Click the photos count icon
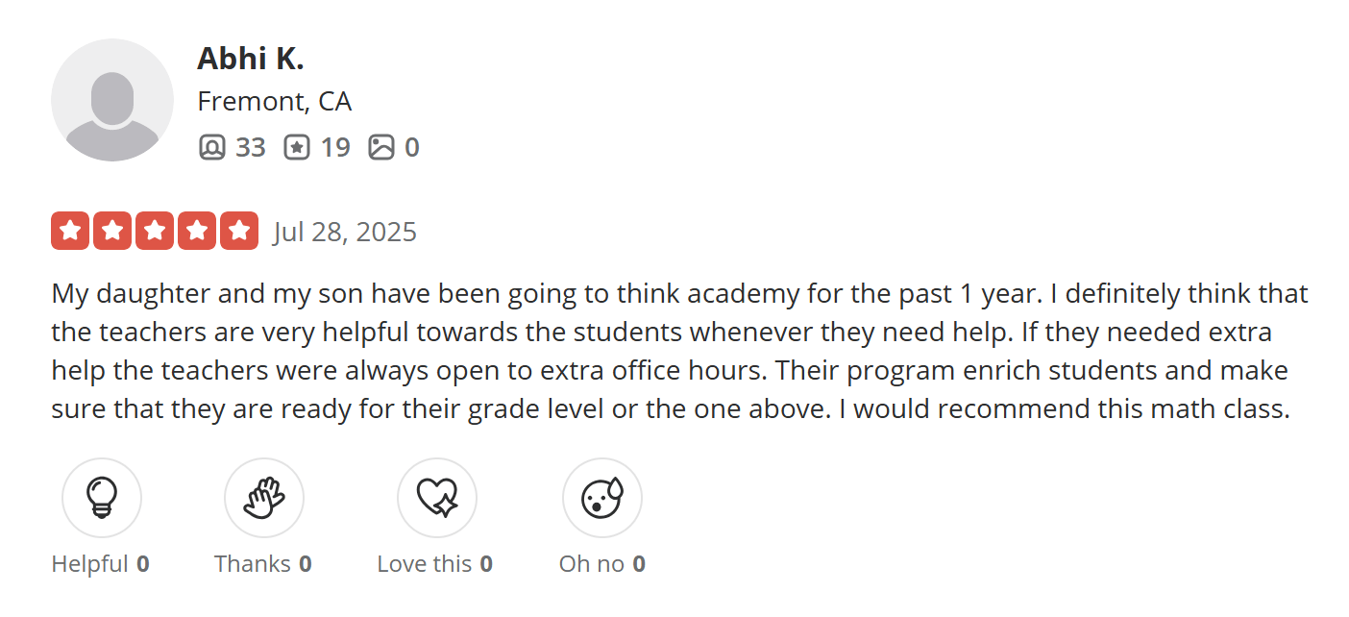 (381, 147)
